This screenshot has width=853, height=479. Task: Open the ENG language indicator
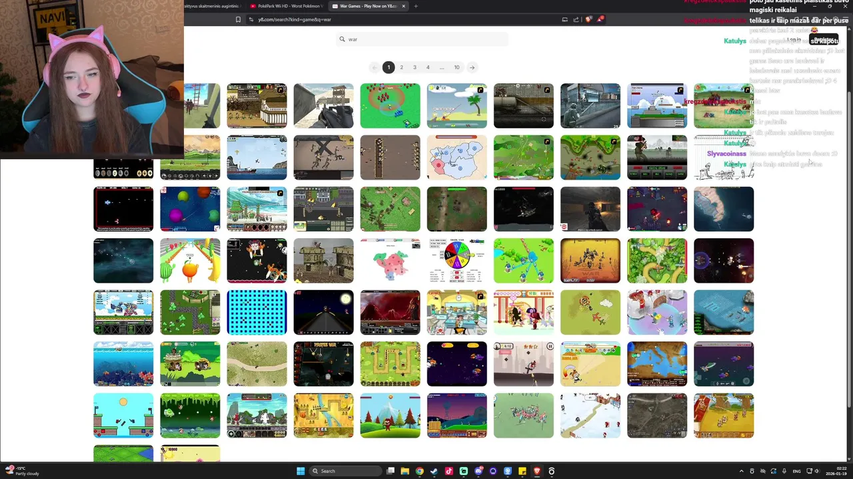tap(796, 471)
